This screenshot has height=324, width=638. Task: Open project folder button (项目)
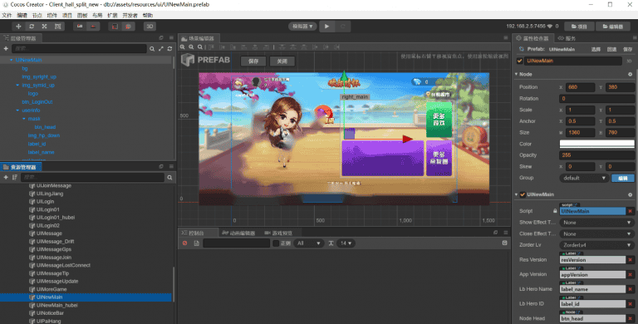(x=579, y=26)
